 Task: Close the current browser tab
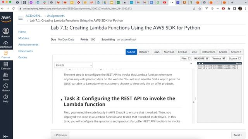point(172,2)
